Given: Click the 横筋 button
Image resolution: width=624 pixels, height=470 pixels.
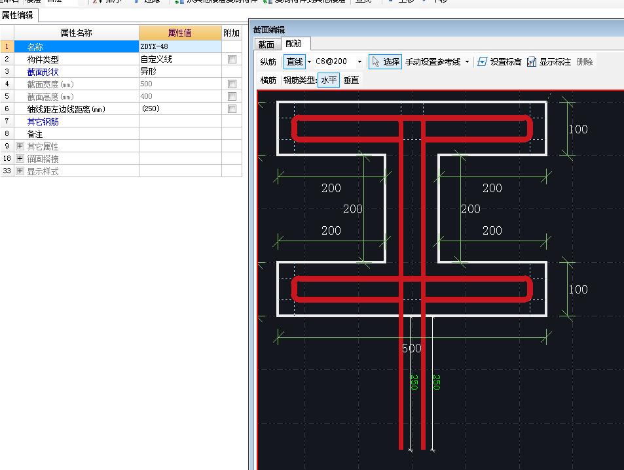Looking at the screenshot, I should [x=268, y=80].
